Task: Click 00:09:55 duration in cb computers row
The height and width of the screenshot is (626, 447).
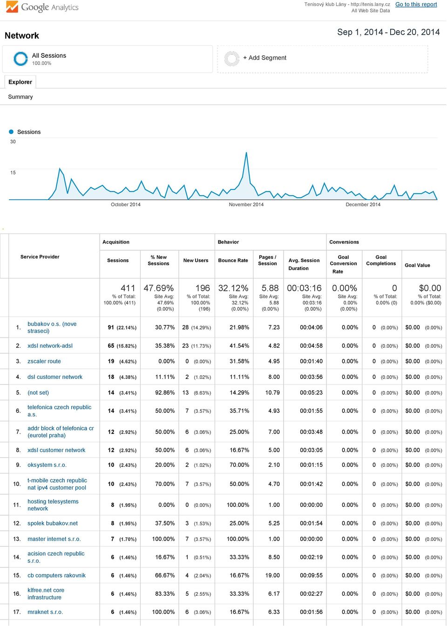Action: (311, 575)
